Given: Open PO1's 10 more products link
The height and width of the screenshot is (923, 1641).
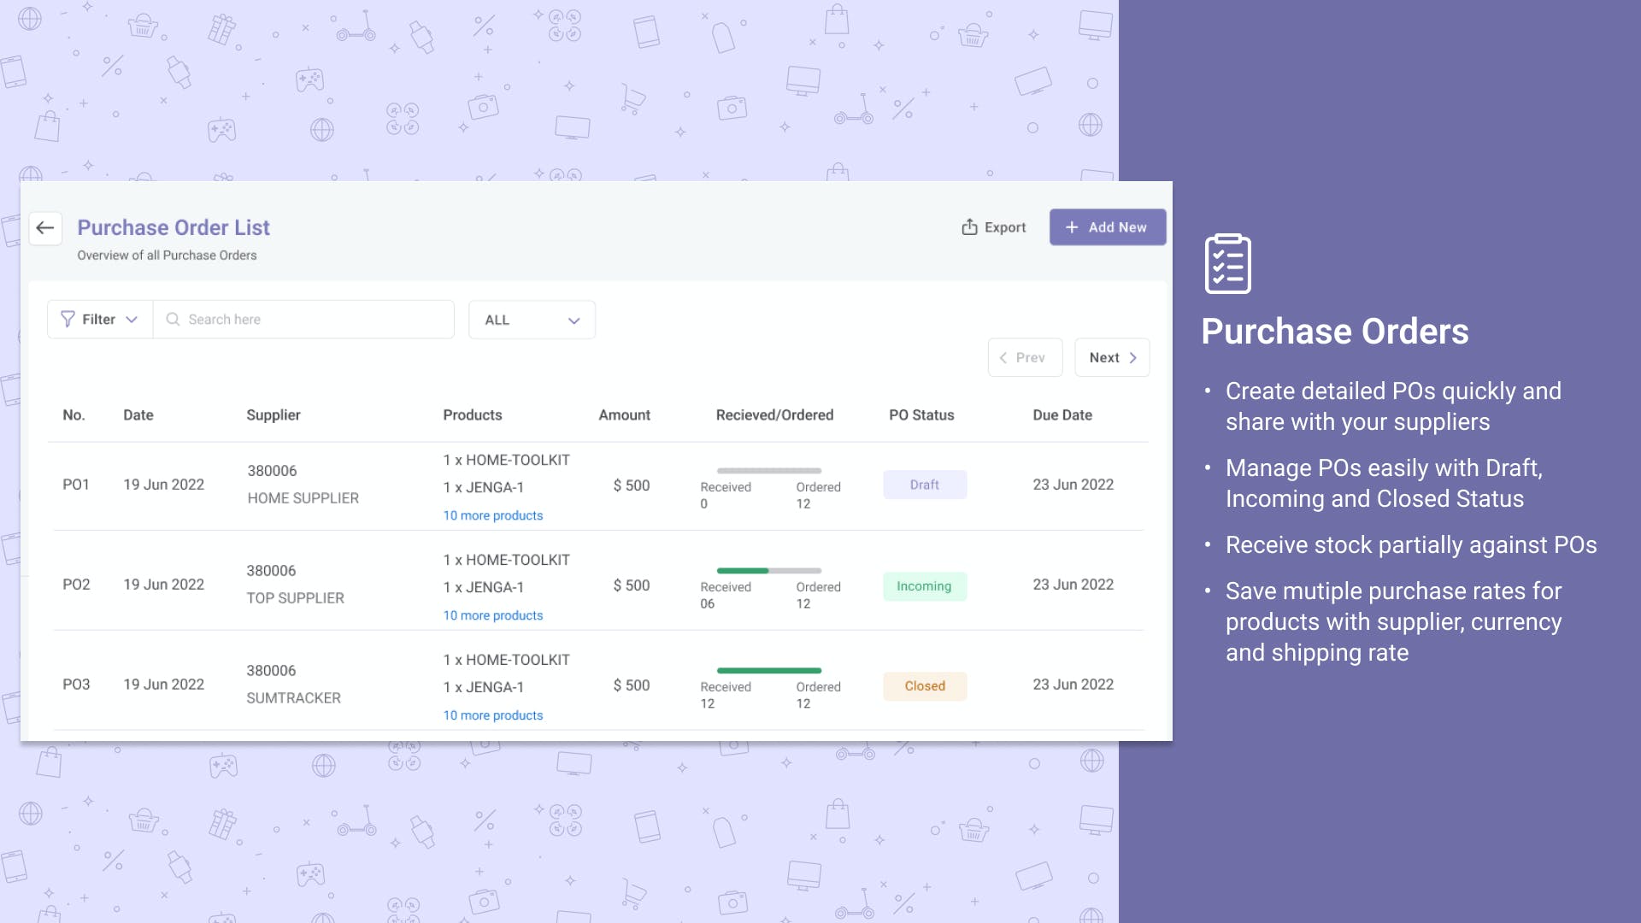Looking at the screenshot, I should pyautogui.click(x=492, y=515).
